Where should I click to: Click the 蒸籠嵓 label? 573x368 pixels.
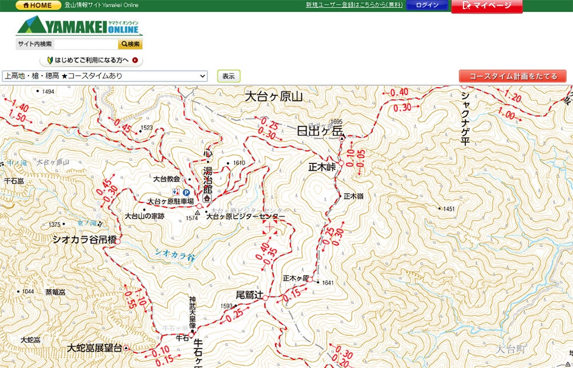pyautogui.click(x=55, y=292)
